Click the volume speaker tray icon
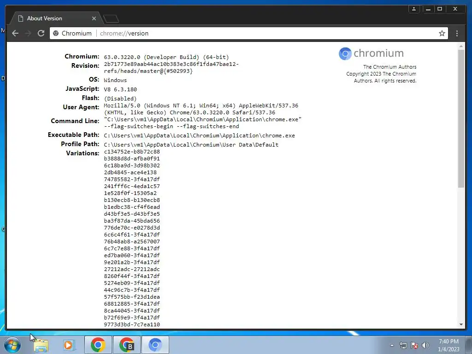Screen dimensions: 472x354 (x=425, y=345)
